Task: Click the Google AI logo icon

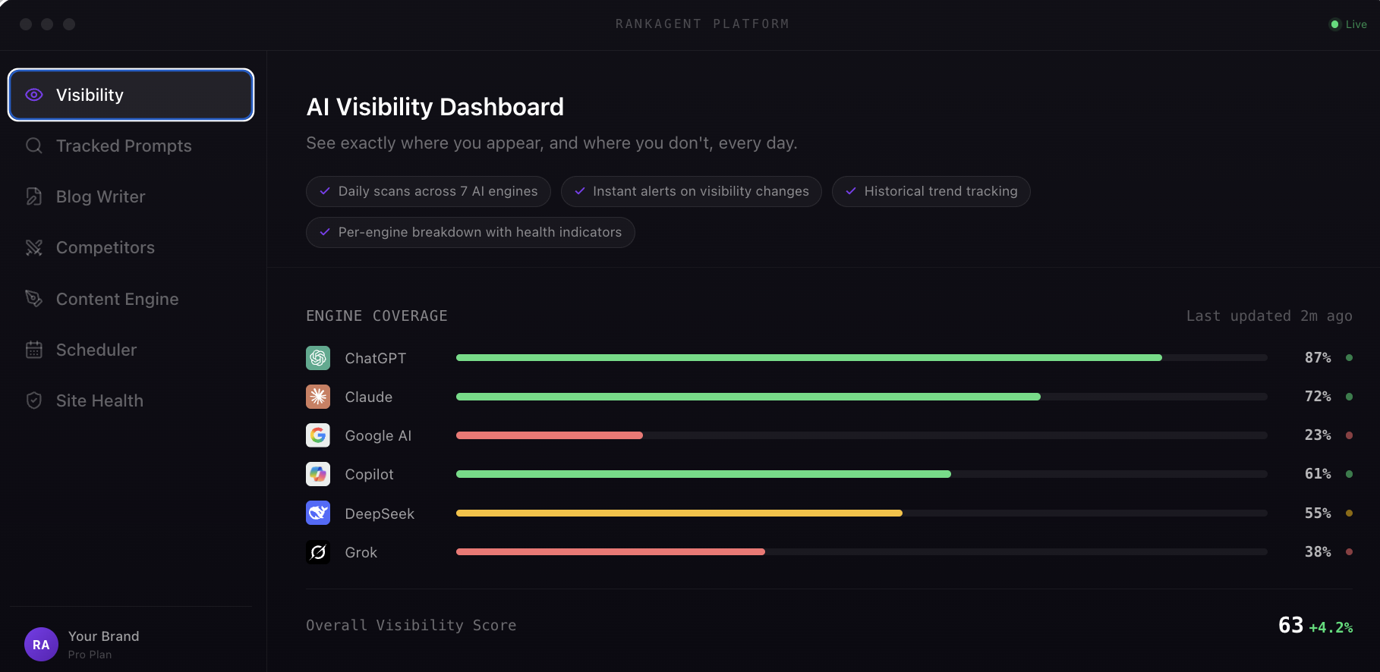Action: 318,435
